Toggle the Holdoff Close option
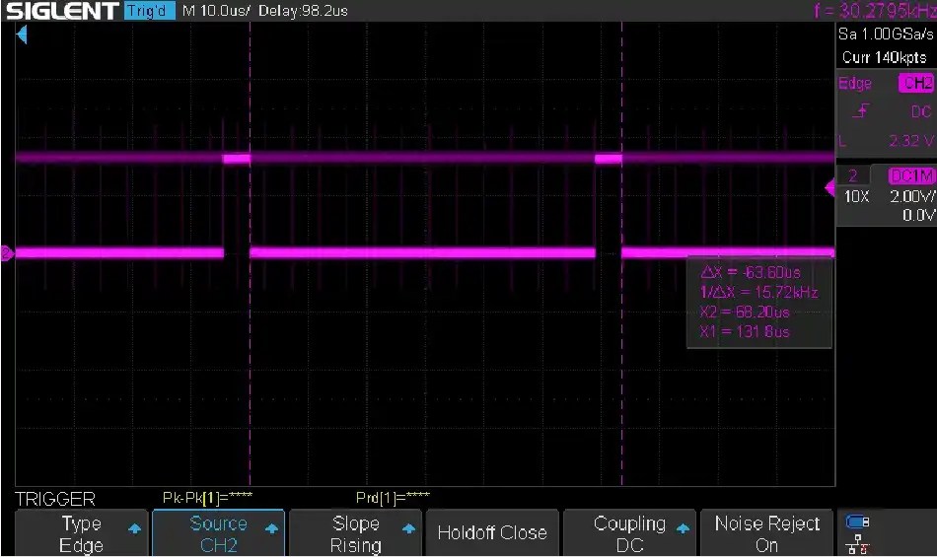This screenshot has height=557, width=937. (491, 533)
